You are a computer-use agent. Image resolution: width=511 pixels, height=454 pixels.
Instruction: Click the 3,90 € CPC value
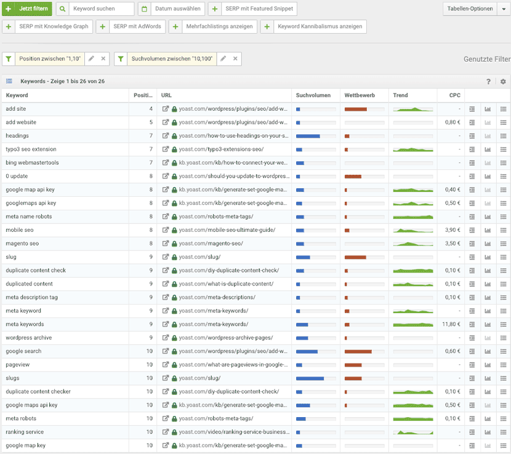click(x=453, y=230)
